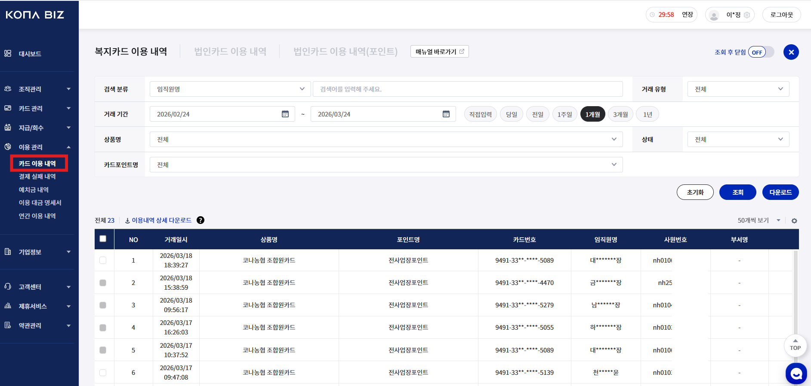This screenshot has width=811, height=386.
Task: Toggle the 조회 후 닫힘 switch
Action: [761, 52]
